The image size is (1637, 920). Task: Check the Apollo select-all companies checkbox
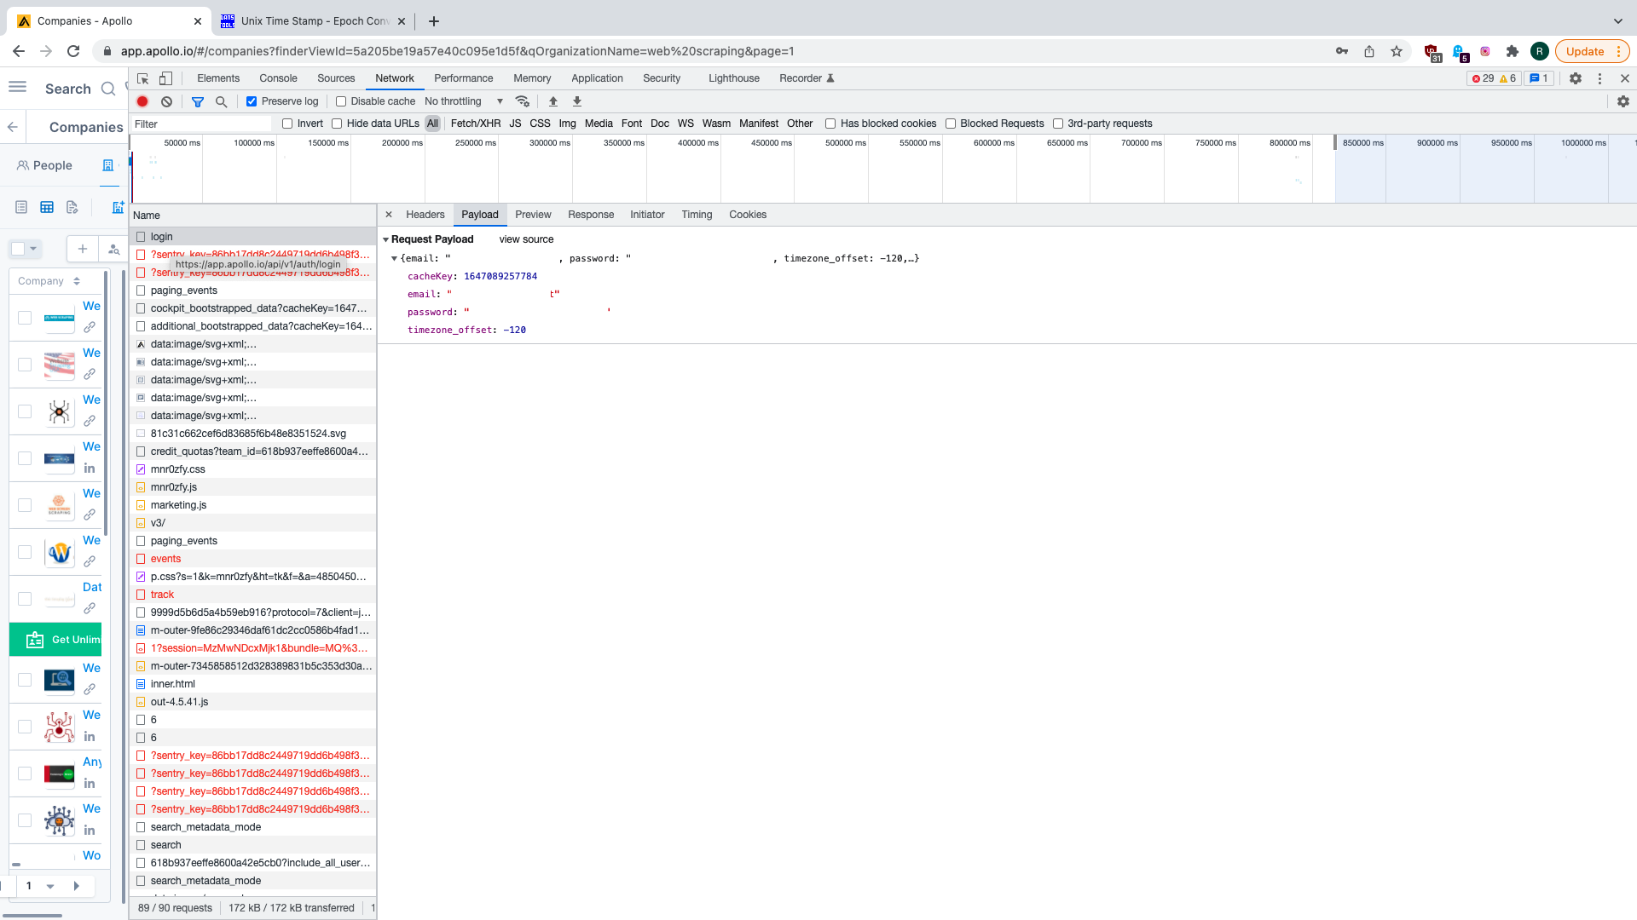pos(18,249)
